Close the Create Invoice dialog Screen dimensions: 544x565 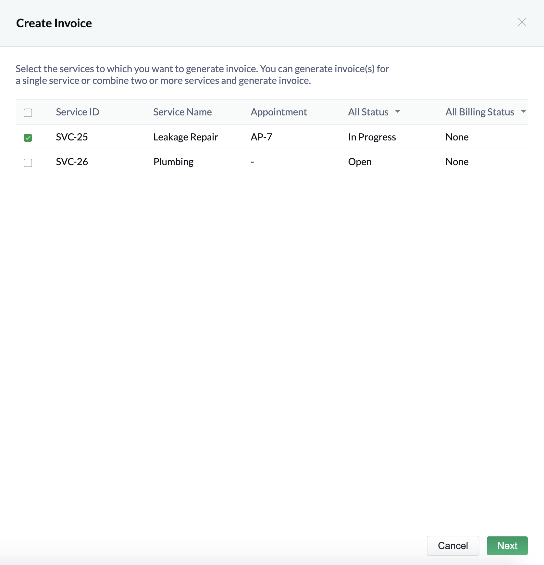click(x=522, y=22)
